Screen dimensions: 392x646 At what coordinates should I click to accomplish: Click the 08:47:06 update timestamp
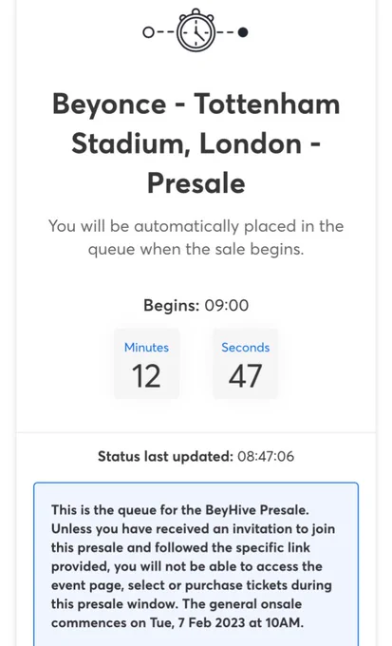(266, 457)
